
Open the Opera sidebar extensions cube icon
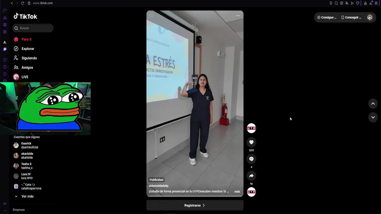pyautogui.click(x=5, y=74)
